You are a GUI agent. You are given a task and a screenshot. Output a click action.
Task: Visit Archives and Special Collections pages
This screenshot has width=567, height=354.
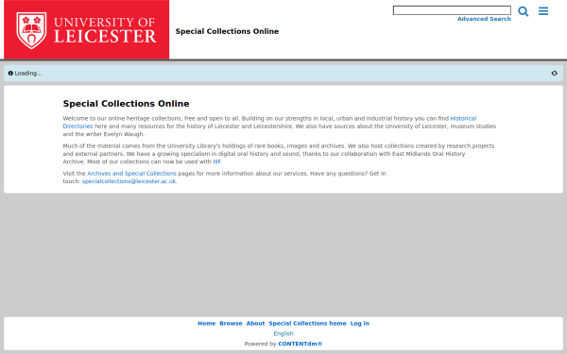click(131, 174)
